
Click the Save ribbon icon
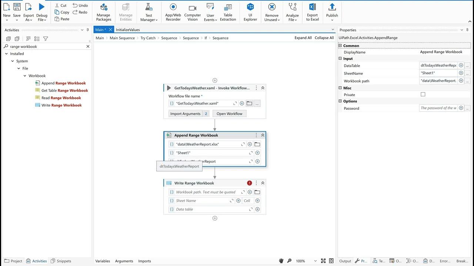point(17,7)
